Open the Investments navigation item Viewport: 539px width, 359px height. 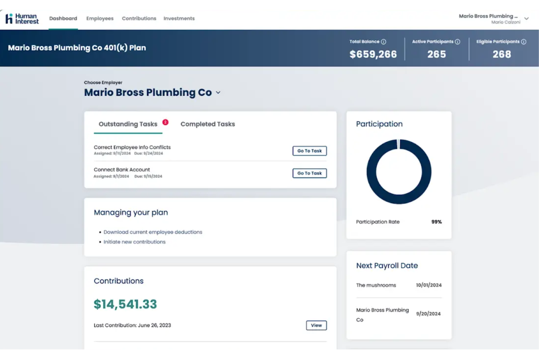click(179, 18)
